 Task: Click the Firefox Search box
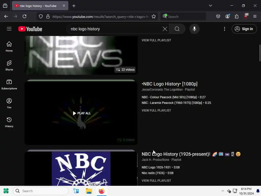[183, 17]
